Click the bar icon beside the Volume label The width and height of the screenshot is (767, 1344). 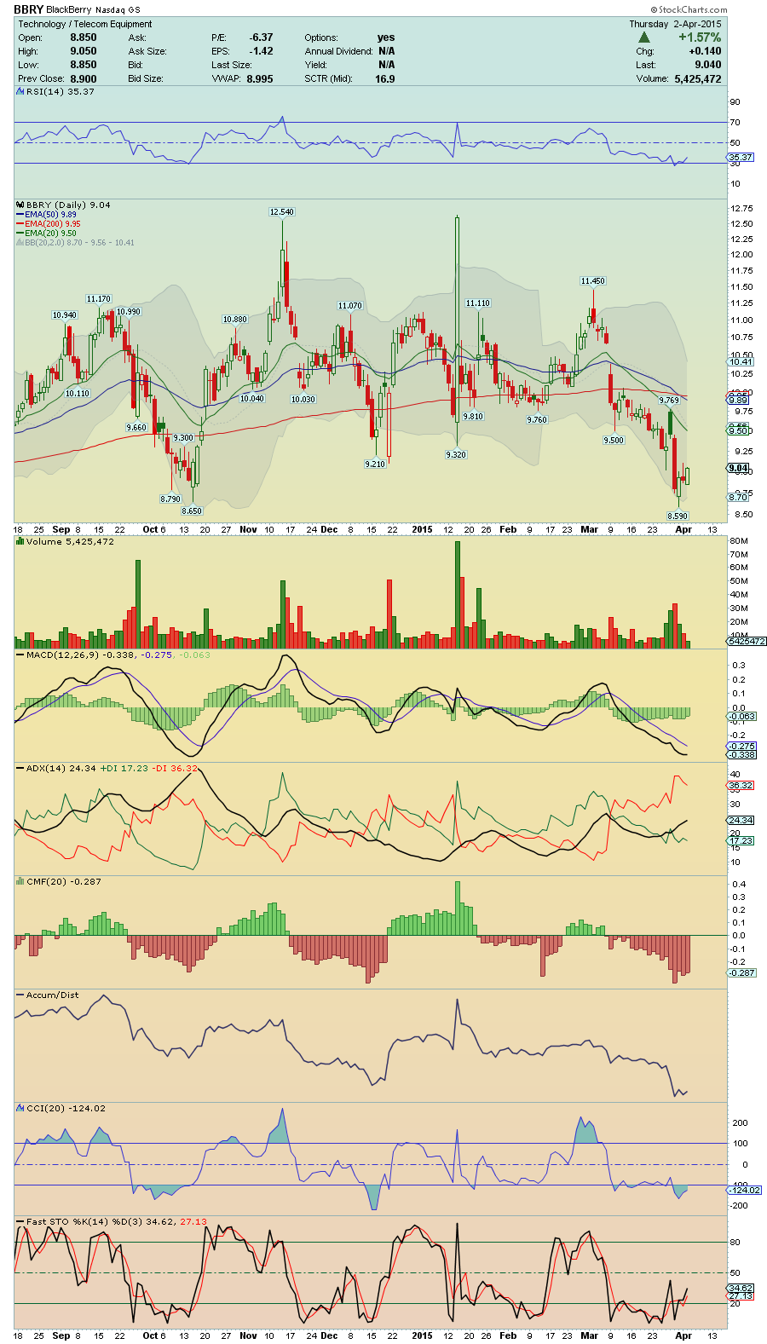(x=20, y=541)
